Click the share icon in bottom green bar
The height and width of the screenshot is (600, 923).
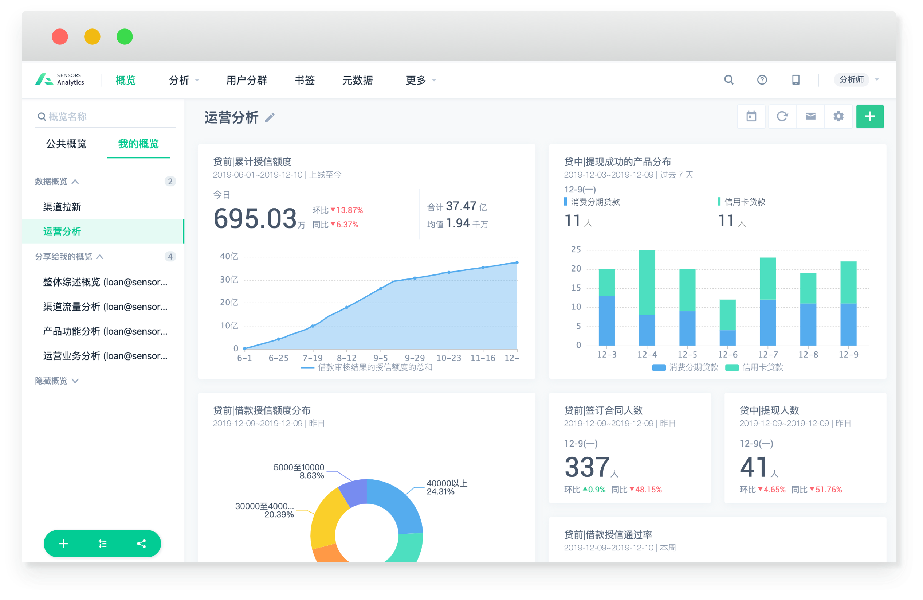click(x=142, y=544)
